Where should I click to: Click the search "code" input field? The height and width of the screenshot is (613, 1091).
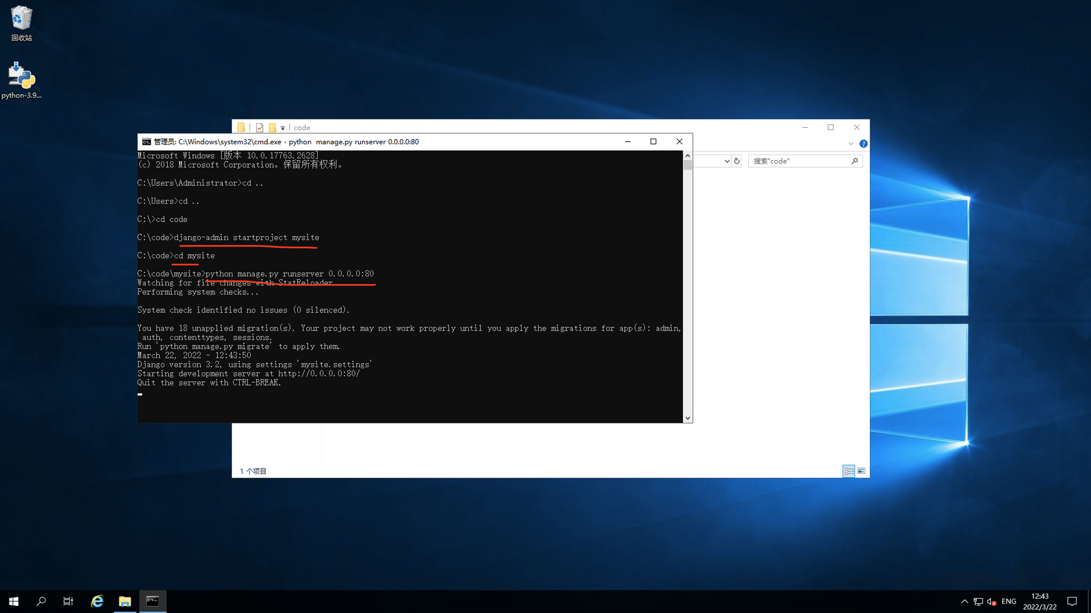point(800,161)
